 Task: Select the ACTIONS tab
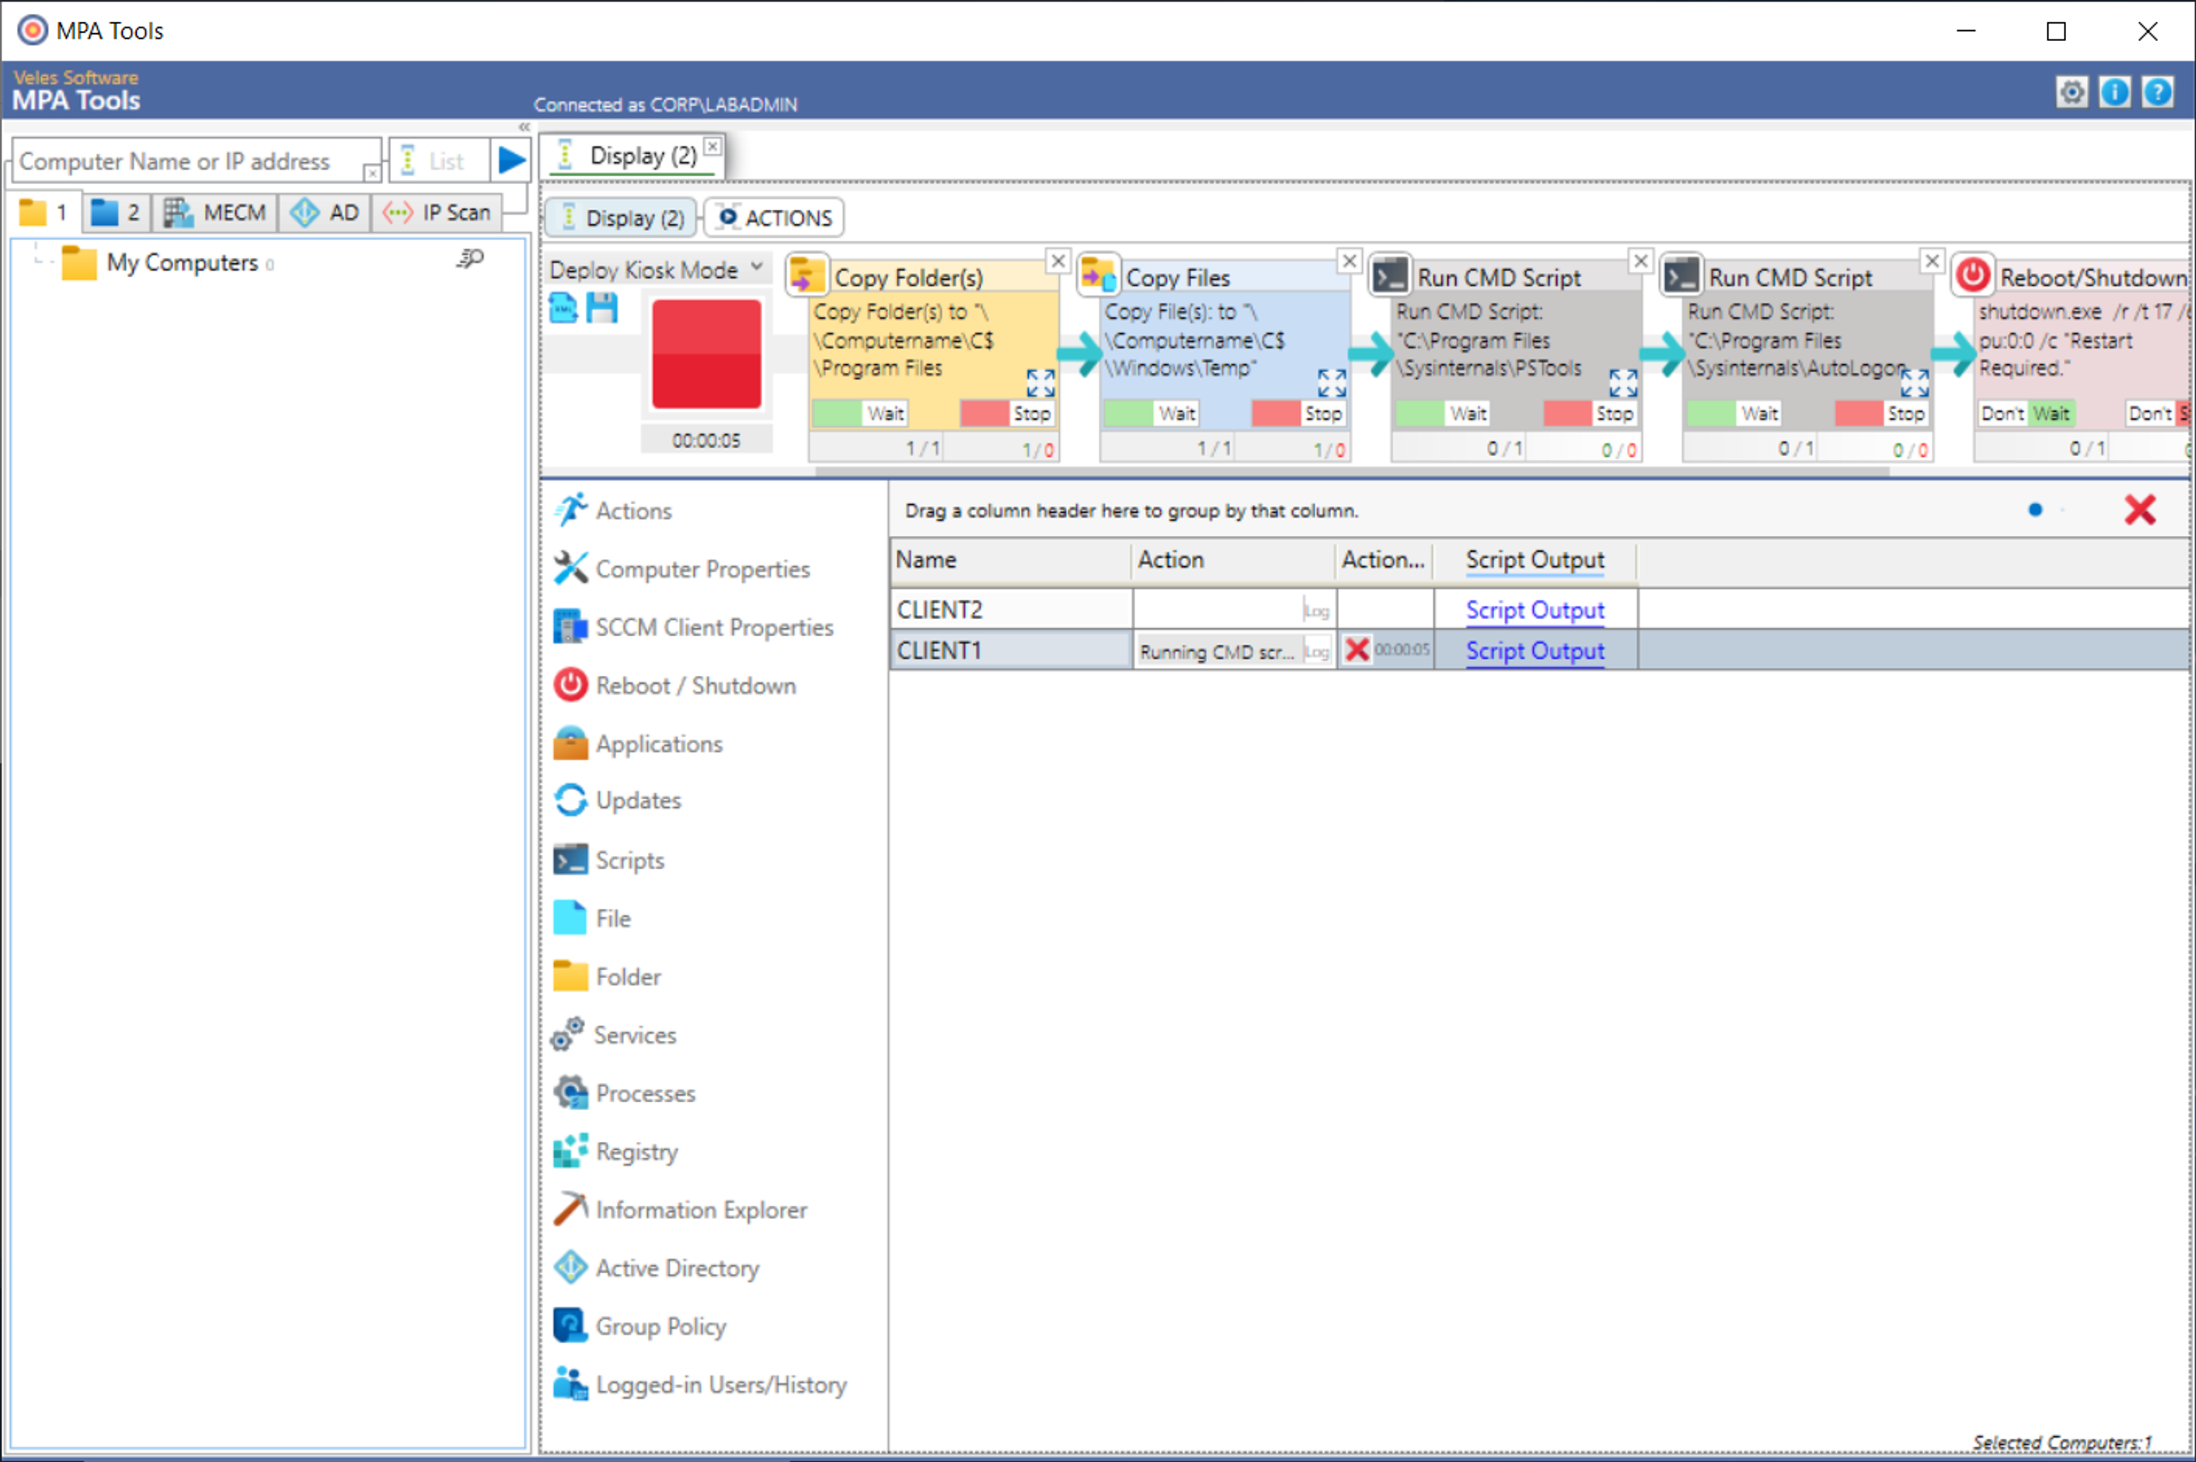775,217
